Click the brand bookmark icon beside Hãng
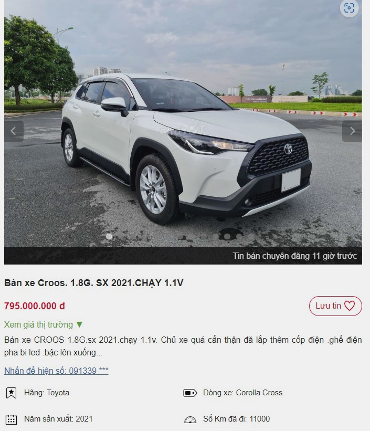The image size is (370, 431). click(11, 393)
